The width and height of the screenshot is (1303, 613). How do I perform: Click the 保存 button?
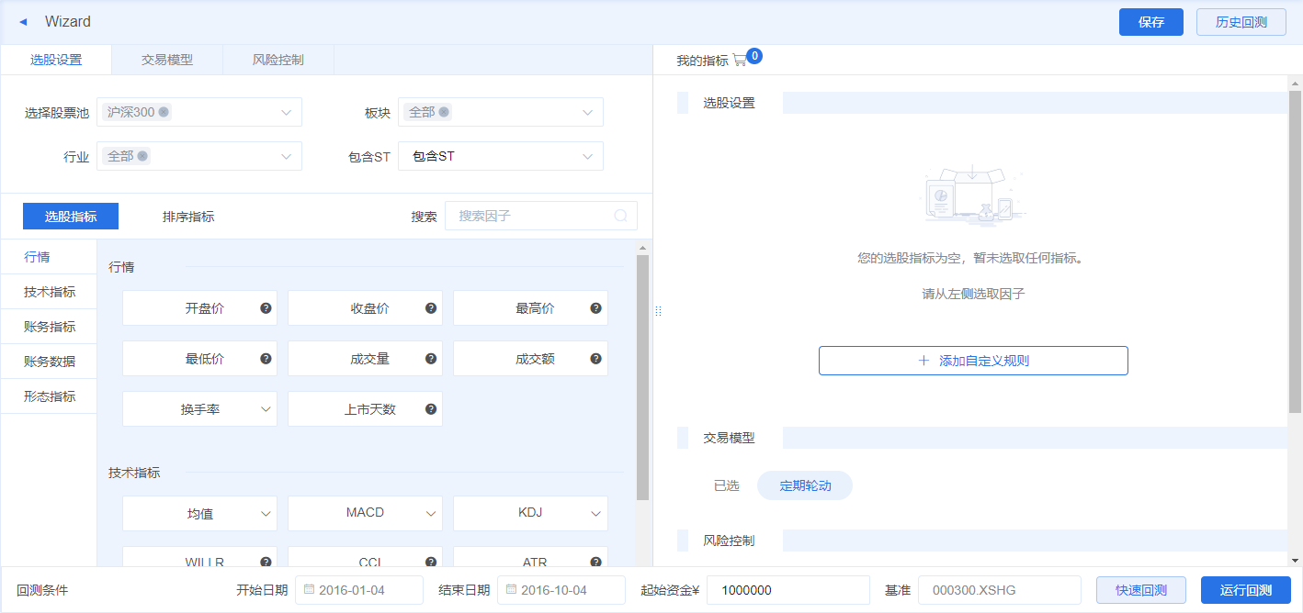(1150, 21)
